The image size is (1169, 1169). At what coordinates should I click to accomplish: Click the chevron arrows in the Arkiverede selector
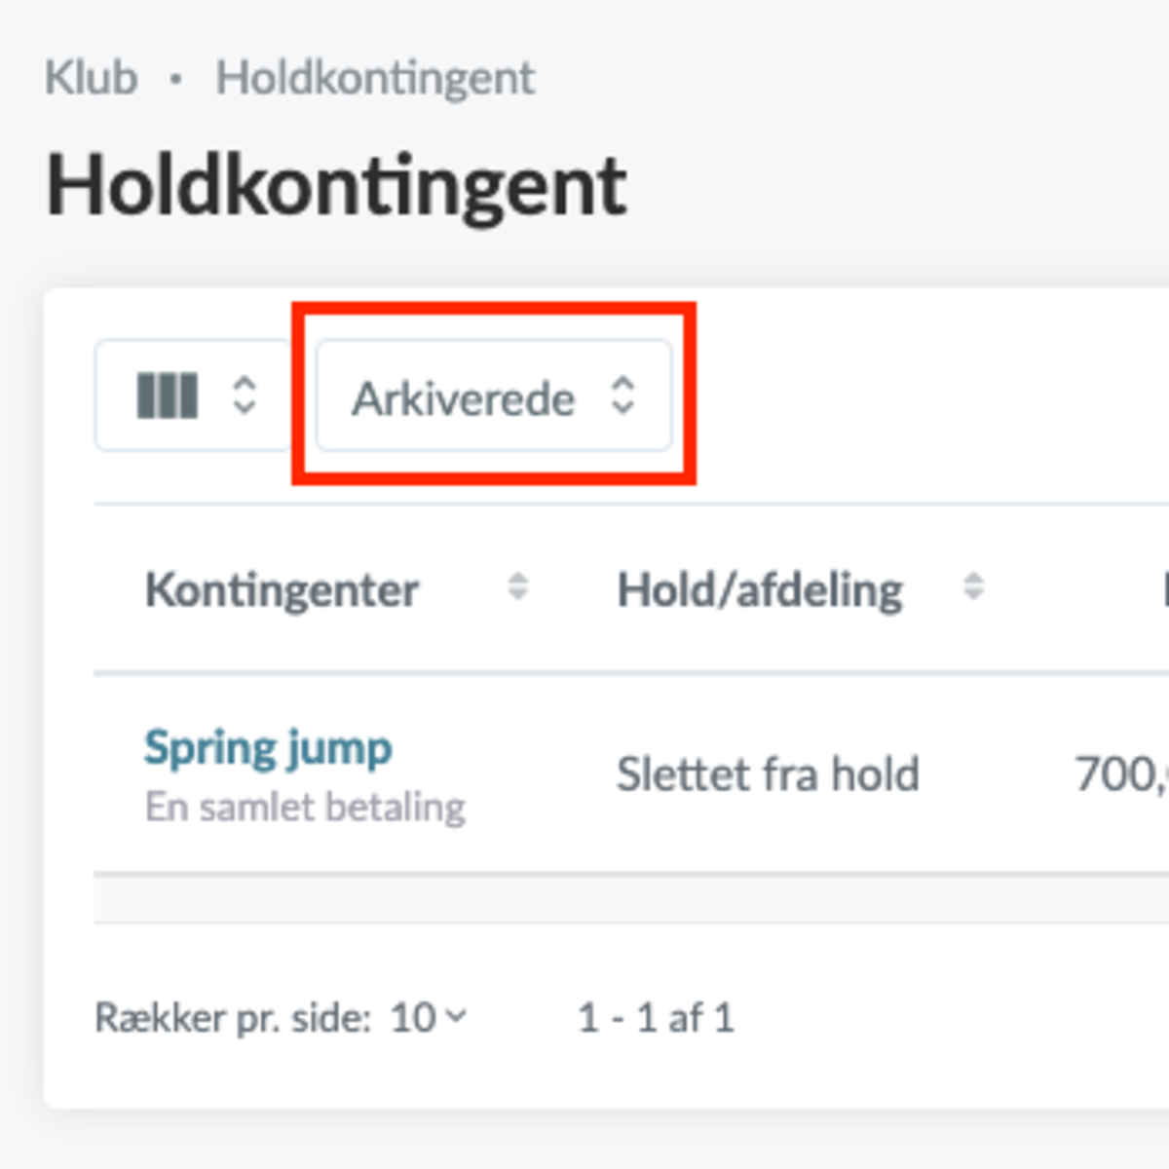coord(622,396)
